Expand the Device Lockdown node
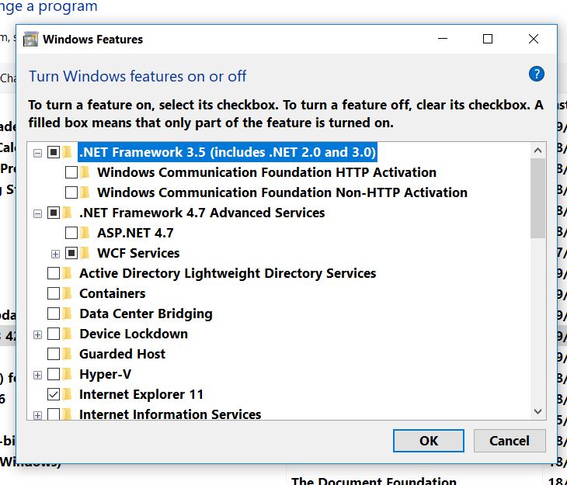 click(37, 335)
